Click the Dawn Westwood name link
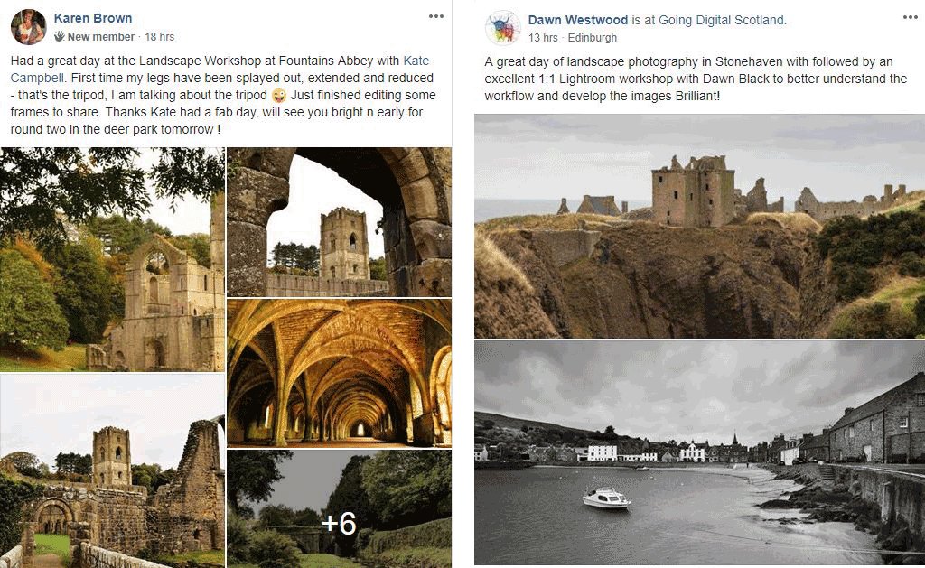The height and width of the screenshot is (568, 925). pos(577,20)
